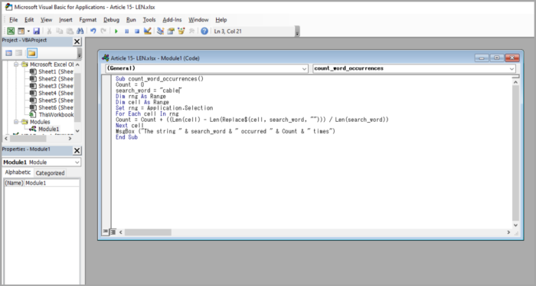
Task: Click View Code icon in Project pane
Action: pyautogui.click(x=9, y=53)
